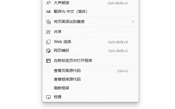Click the 网页捕获 screenshot icon
This screenshot has height=109, width=175.
tap(48, 51)
